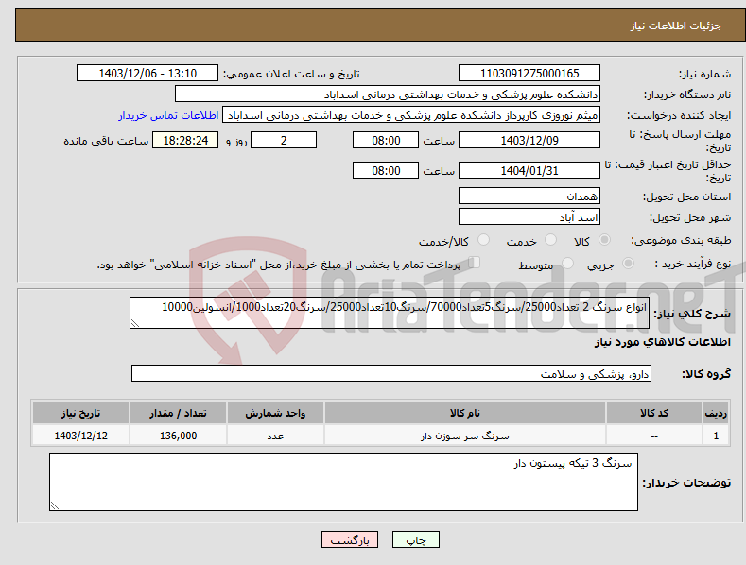Select the خدمت radio button
The image size is (746, 565).
(x=550, y=240)
